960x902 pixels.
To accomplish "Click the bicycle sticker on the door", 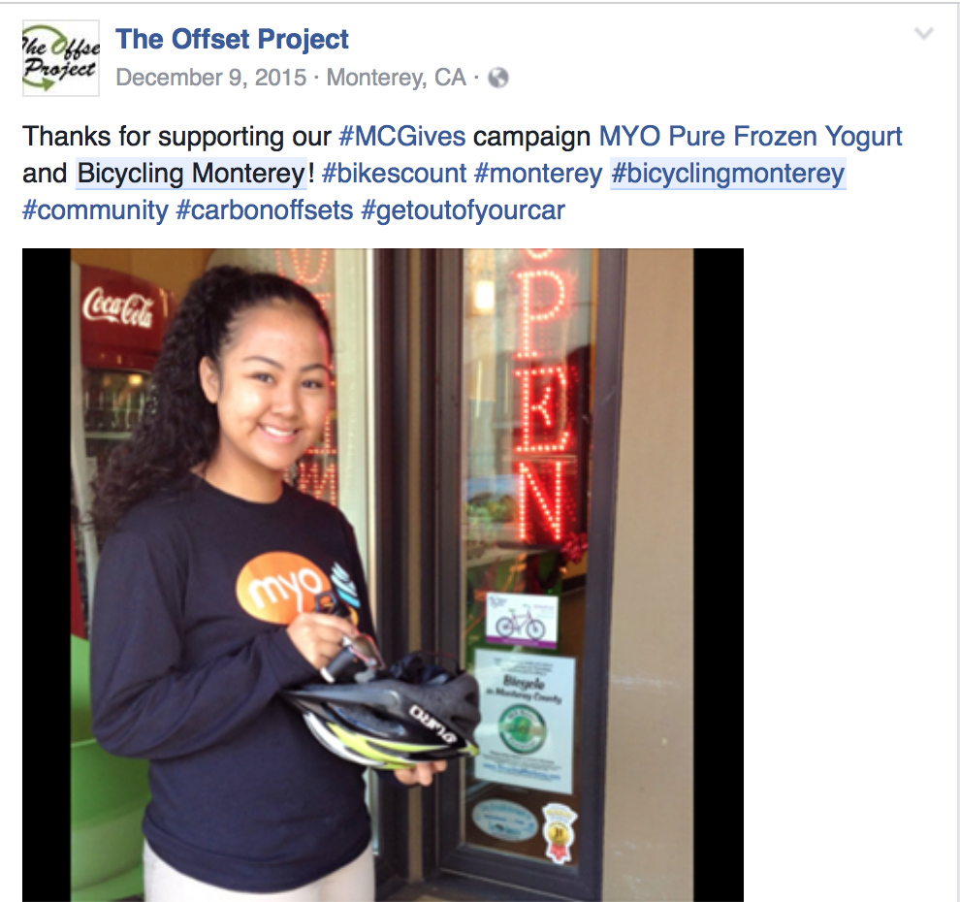I will tap(523, 620).
